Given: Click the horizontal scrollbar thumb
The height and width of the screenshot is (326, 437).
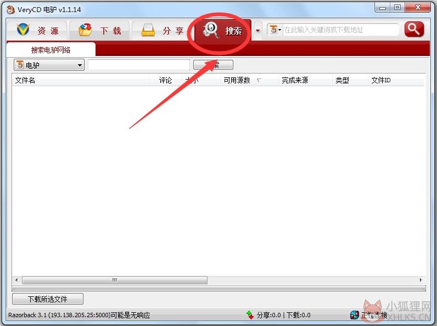Looking at the screenshot, I should click(x=115, y=280).
